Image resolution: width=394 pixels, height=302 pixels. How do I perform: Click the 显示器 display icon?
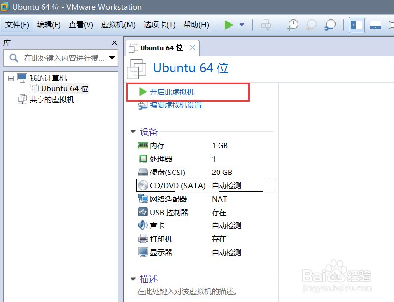(x=143, y=252)
